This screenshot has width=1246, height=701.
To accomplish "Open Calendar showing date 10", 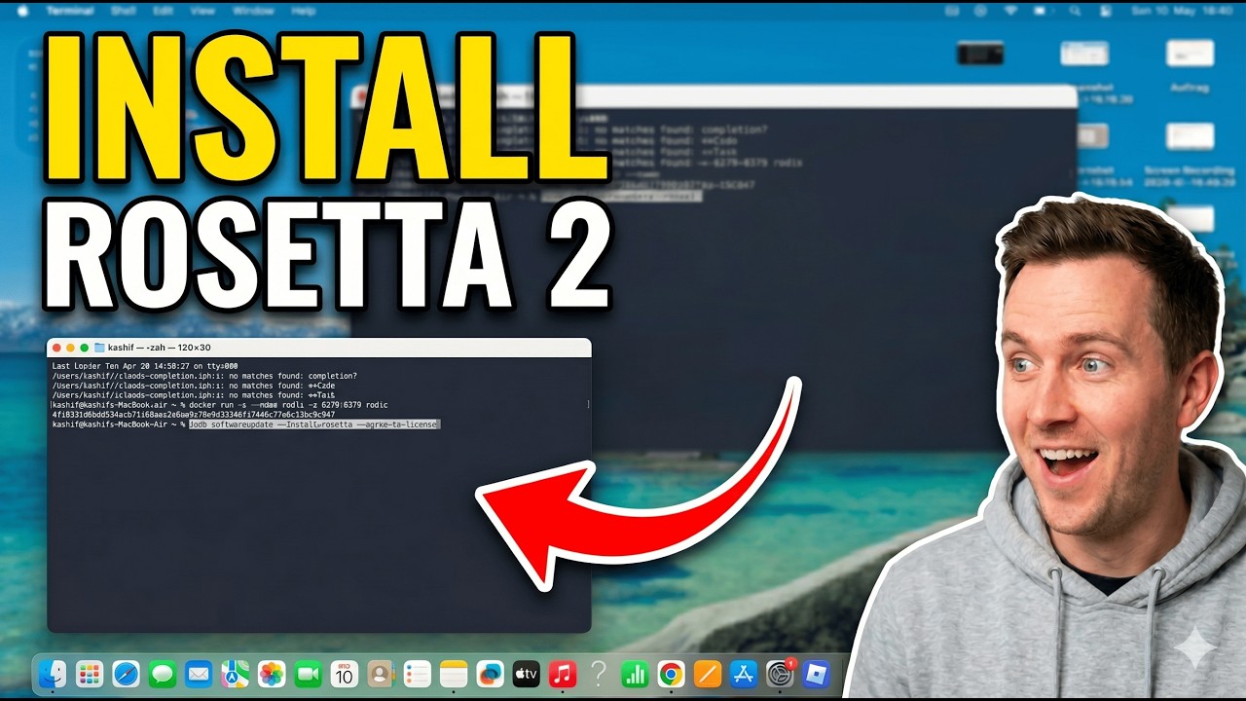I will pos(344,673).
